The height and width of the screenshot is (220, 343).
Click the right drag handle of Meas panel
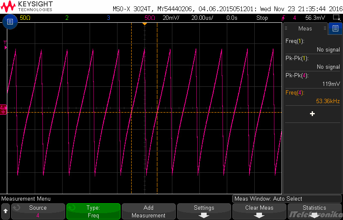[x=325, y=28]
